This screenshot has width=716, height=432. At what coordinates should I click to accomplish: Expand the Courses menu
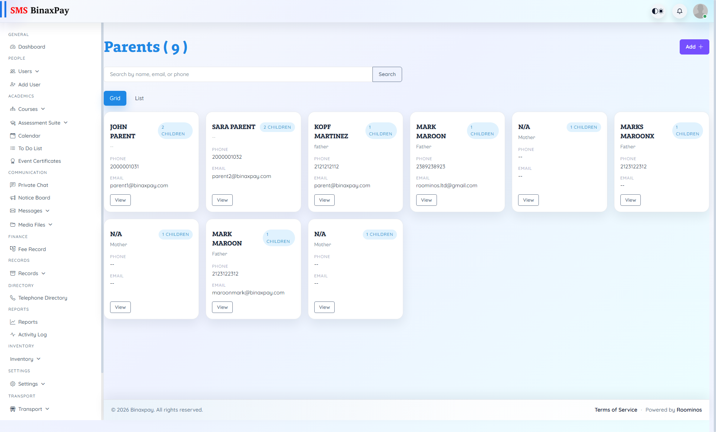[28, 109]
